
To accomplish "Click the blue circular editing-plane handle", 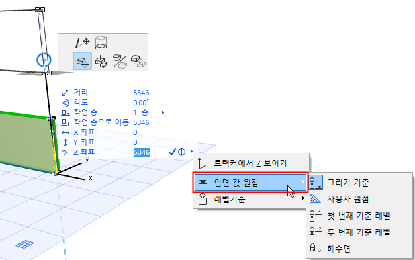I will point(44,60).
